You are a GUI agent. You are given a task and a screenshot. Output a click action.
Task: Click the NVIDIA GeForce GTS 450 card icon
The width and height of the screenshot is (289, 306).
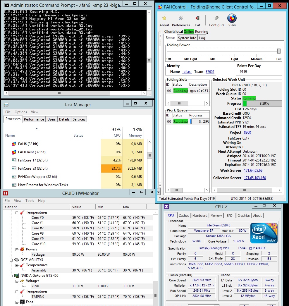[x=17, y=276]
